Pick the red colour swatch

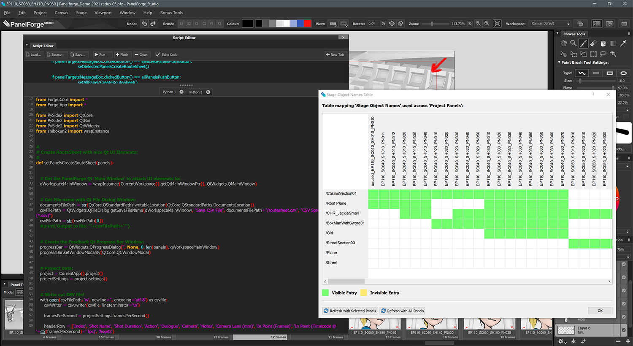pyautogui.click(x=307, y=24)
